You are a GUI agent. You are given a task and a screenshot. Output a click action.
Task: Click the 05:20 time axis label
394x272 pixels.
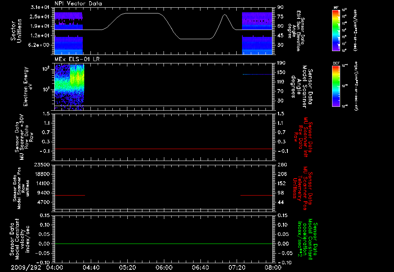[127, 267]
